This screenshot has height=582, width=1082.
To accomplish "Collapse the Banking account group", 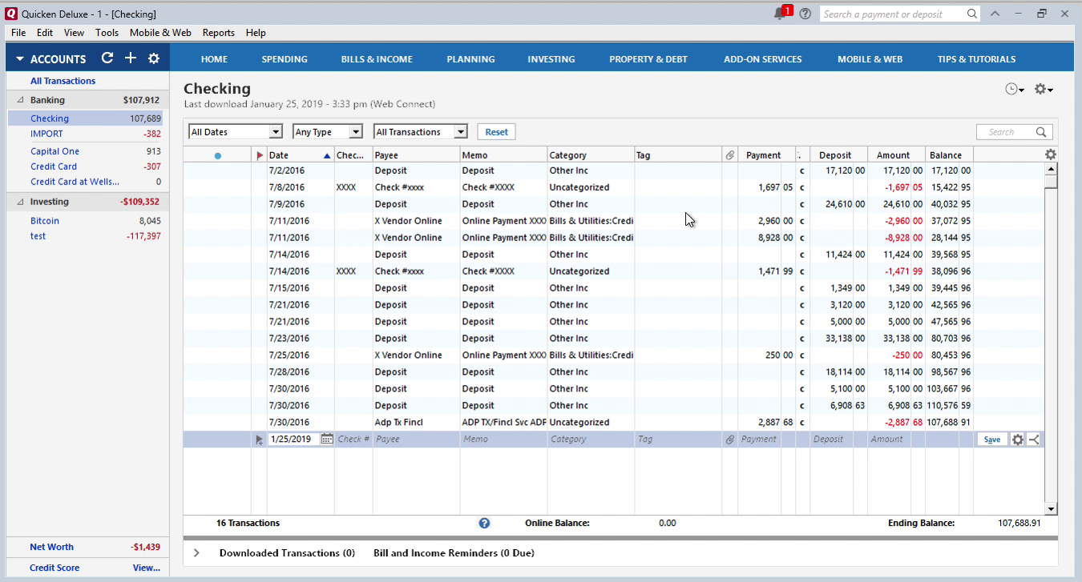I will (19, 100).
